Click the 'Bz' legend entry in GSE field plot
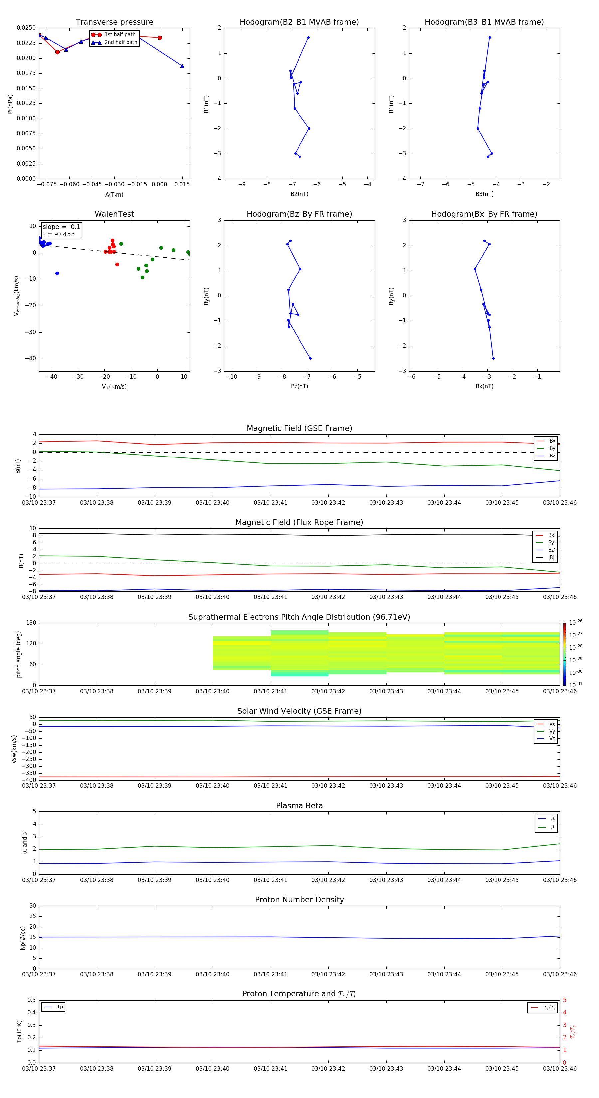This screenshot has height=1098, width=599. tap(546, 456)
